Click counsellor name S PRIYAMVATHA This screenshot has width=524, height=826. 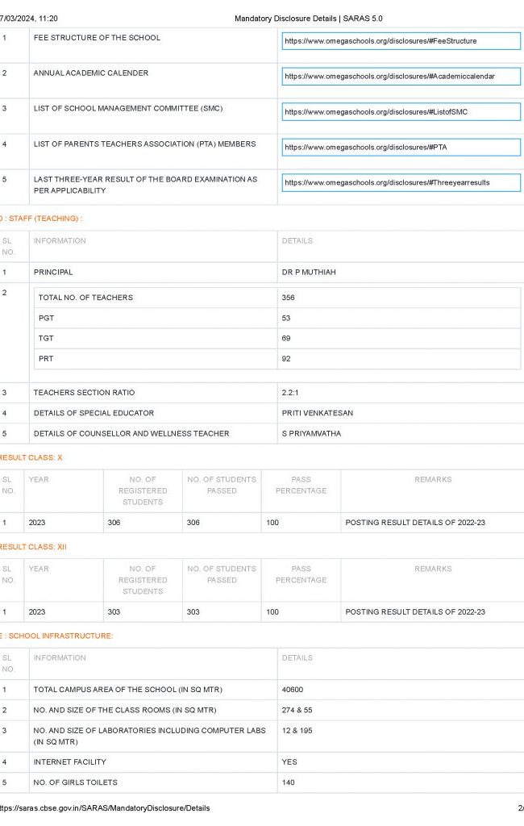311,434
